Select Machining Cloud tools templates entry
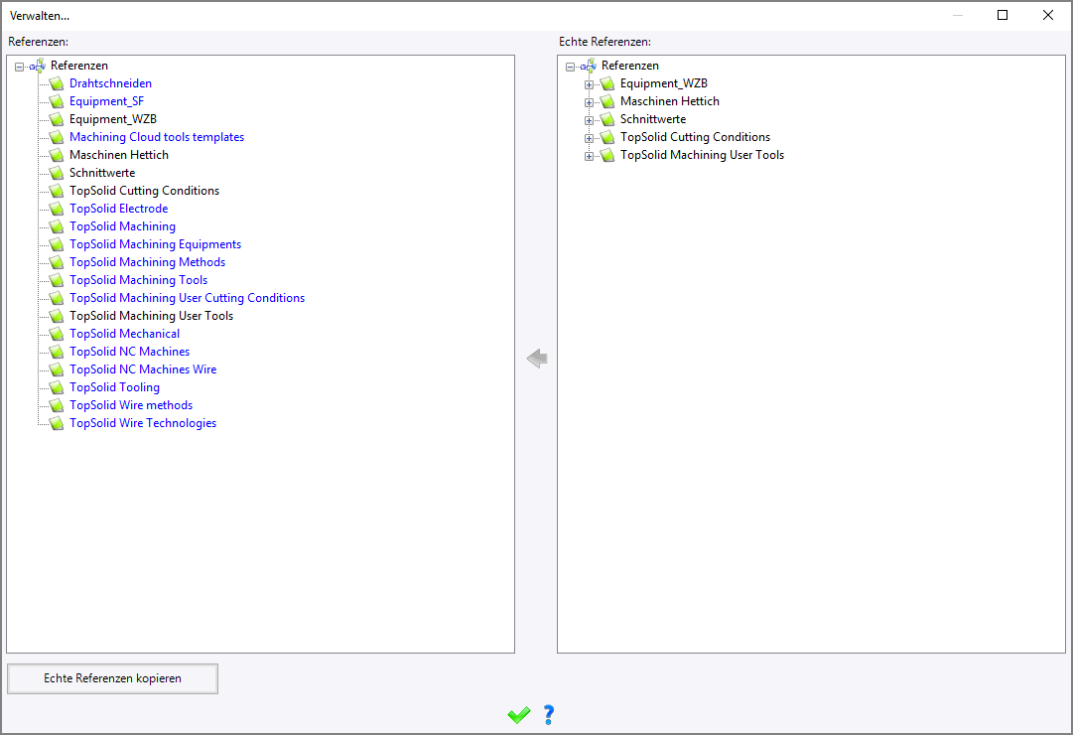The width and height of the screenshot is (1073, 735). tap(157, 137)
